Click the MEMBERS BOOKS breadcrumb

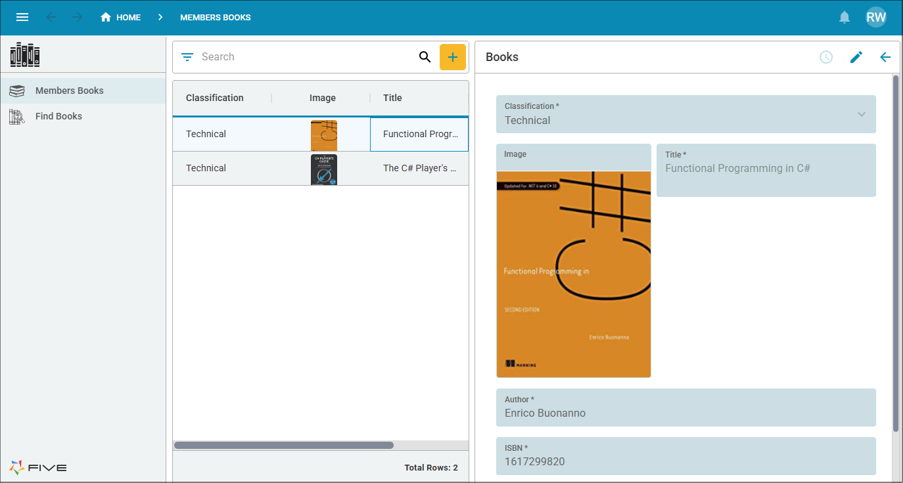pos(216,17)
